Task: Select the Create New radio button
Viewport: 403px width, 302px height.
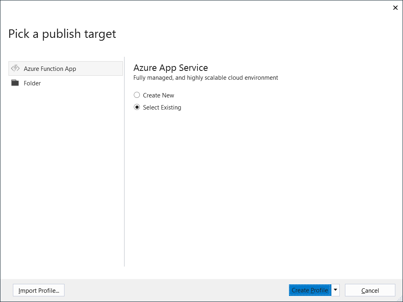Action: point(137,95)
